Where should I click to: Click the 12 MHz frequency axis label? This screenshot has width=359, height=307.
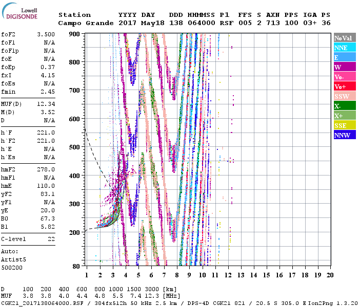click(228, 275)
